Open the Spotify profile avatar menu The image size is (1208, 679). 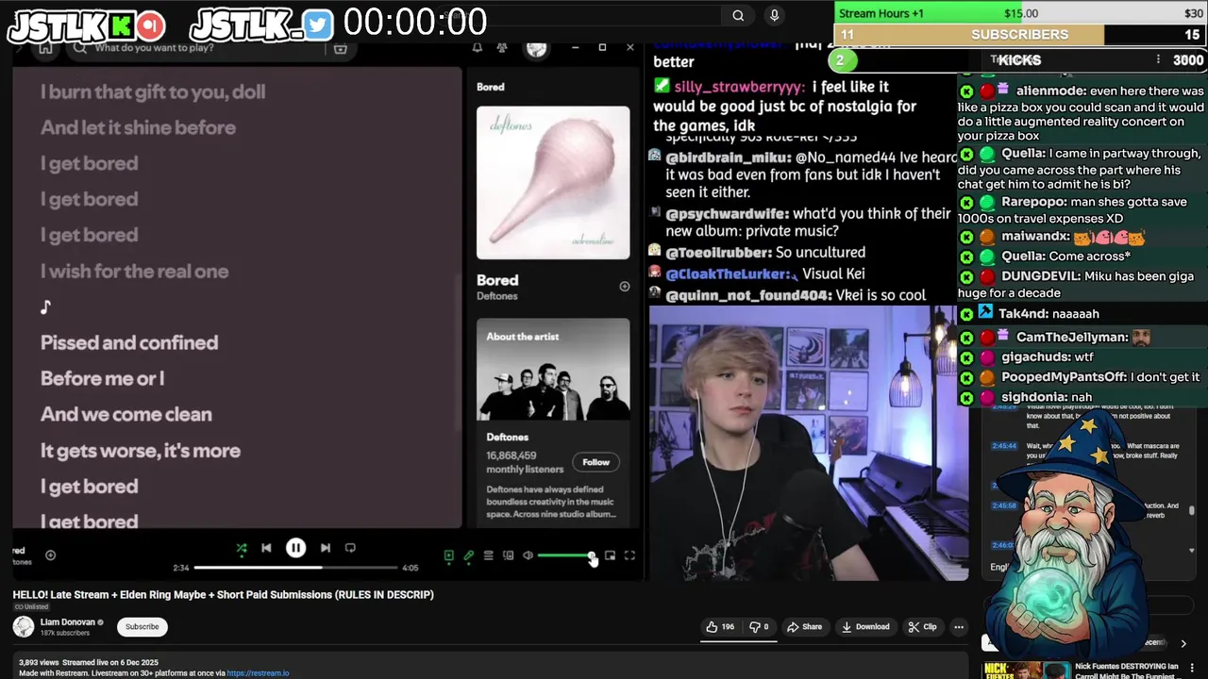click(x=537, y=48)
